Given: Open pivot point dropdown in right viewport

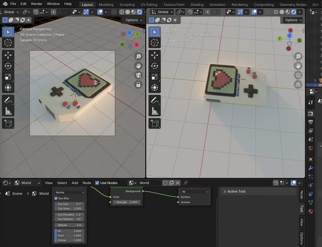Looking at the screenshot, I should [x=180, y=12].
